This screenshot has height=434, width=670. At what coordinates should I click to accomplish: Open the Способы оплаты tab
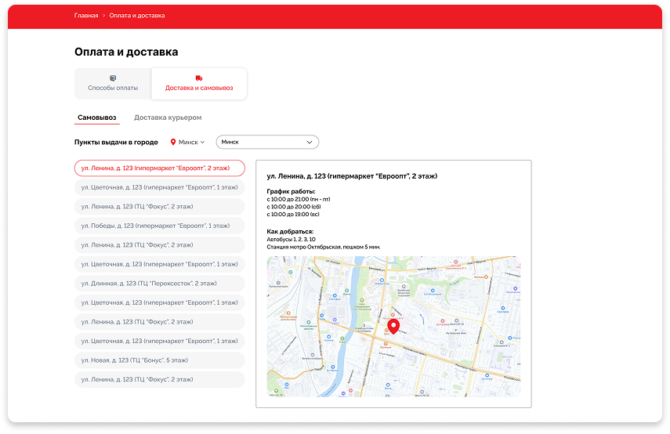[x=113, y=84]
